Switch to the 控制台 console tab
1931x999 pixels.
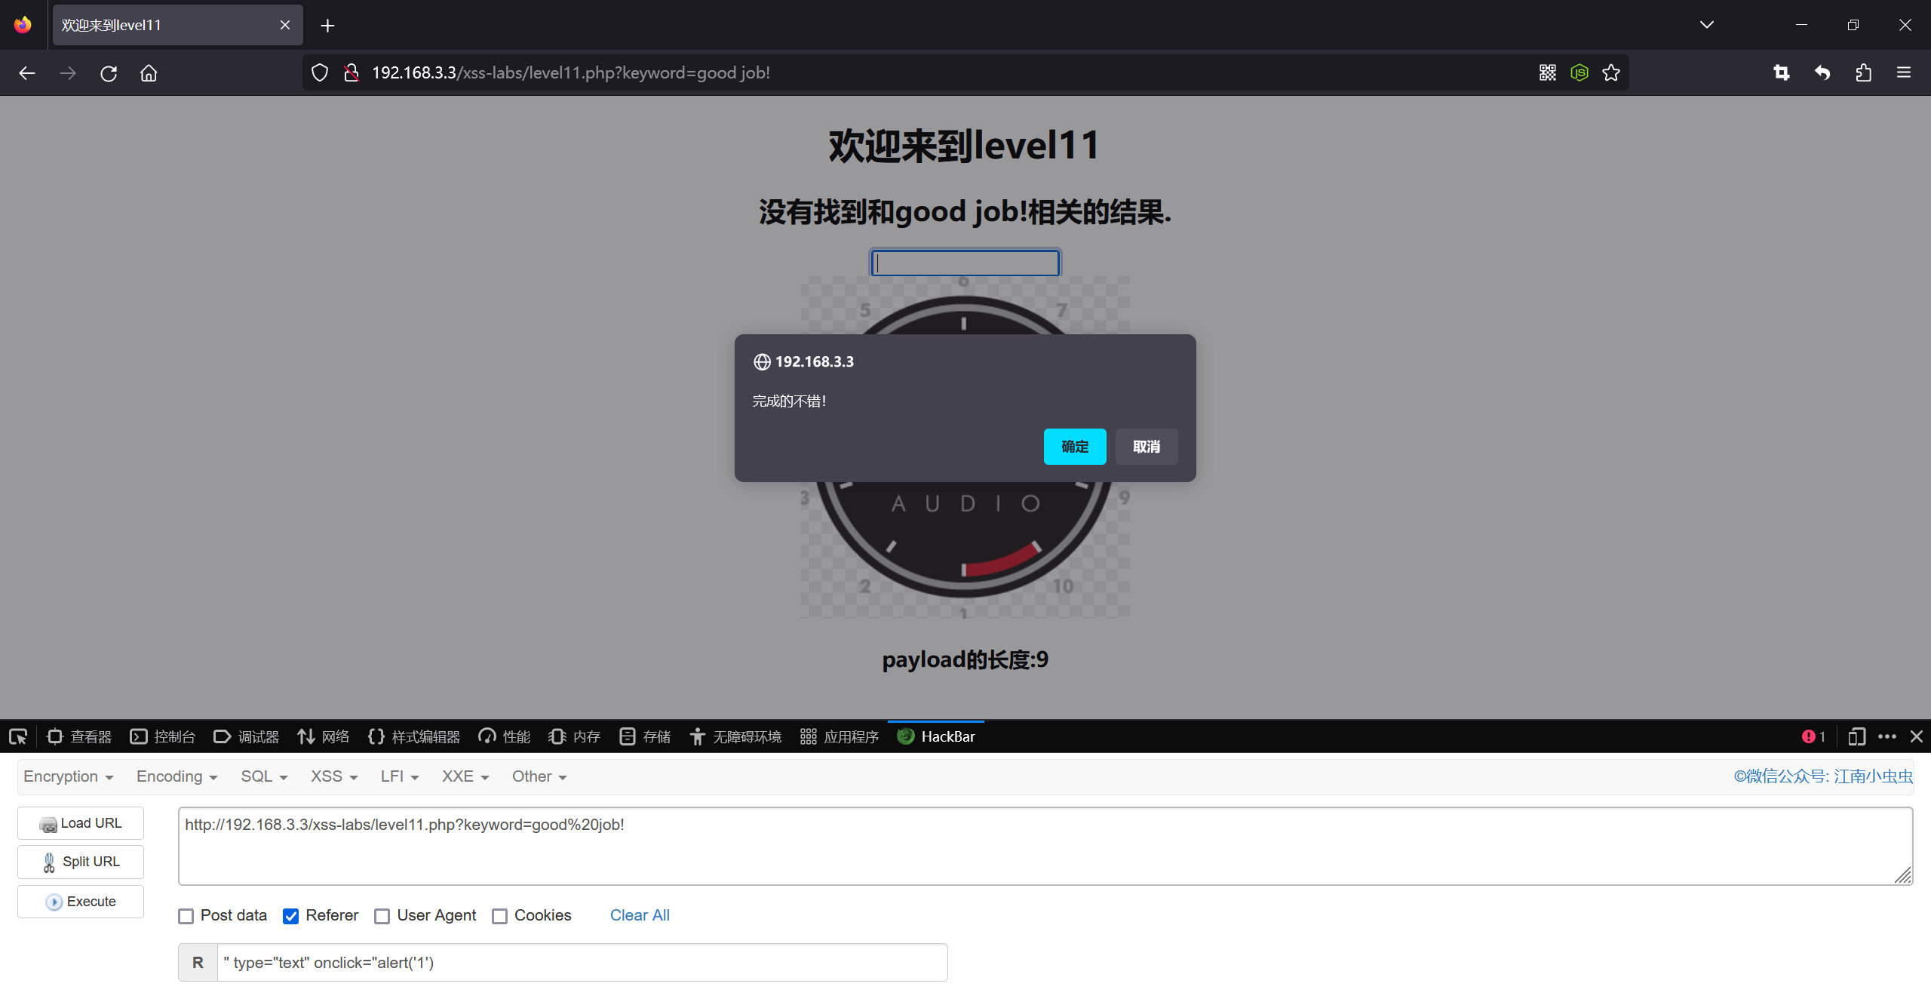(163, 736)
